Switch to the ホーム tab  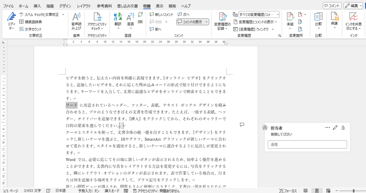coord(23,6)
